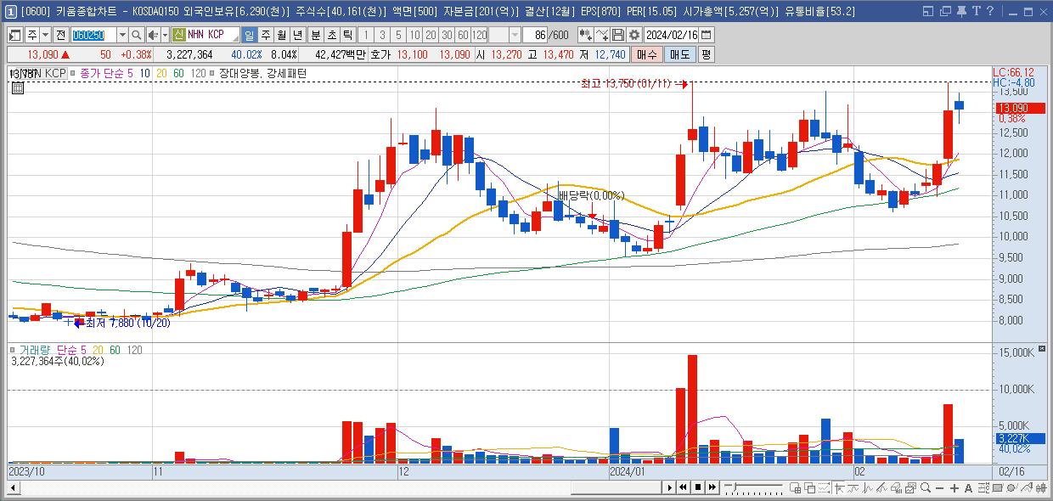
Task: Select the 초 second period button
Action: (332, 35)
